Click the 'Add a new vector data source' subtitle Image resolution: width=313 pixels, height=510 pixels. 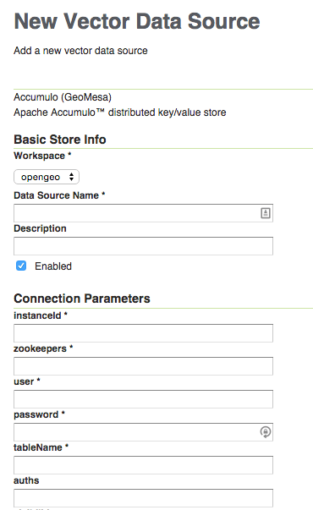[80, 51]
